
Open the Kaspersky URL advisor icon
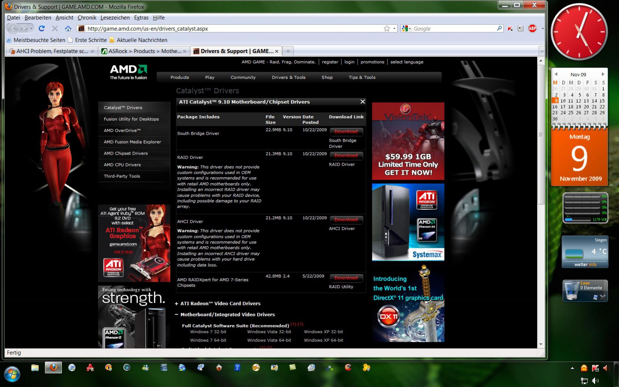[x=510, y=28]
